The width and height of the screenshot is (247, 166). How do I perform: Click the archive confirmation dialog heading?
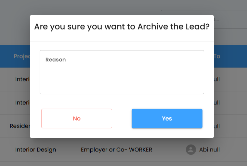pos(122,27)
